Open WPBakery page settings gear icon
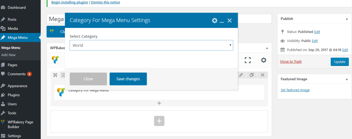 click(263, 60)
